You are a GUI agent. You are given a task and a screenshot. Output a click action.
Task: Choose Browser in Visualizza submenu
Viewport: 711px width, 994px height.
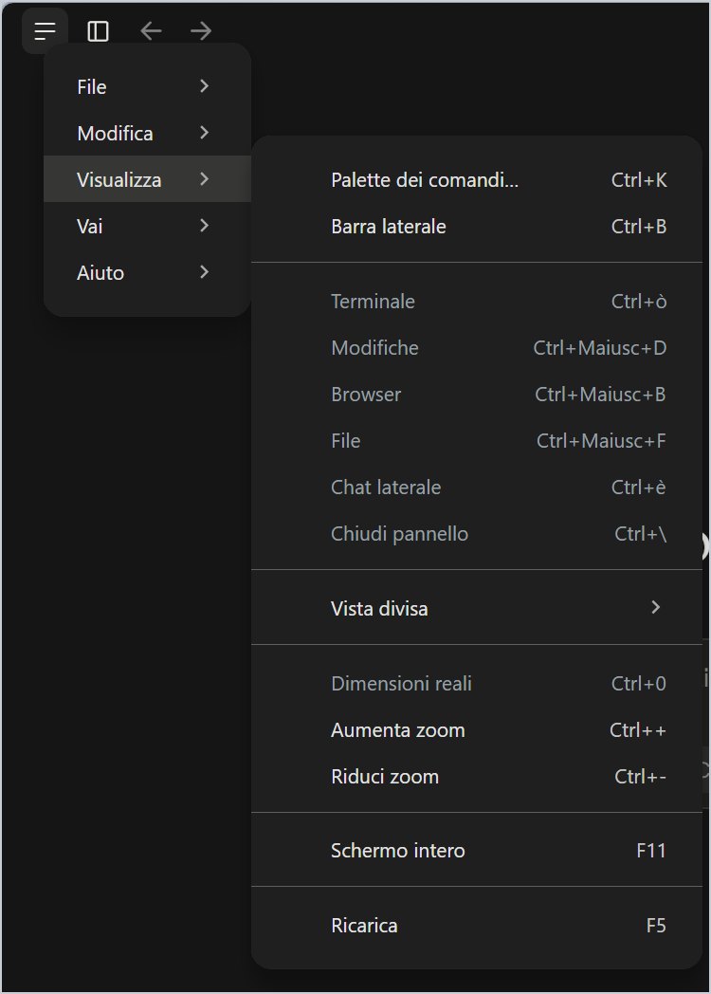click(x=477, y=395)
